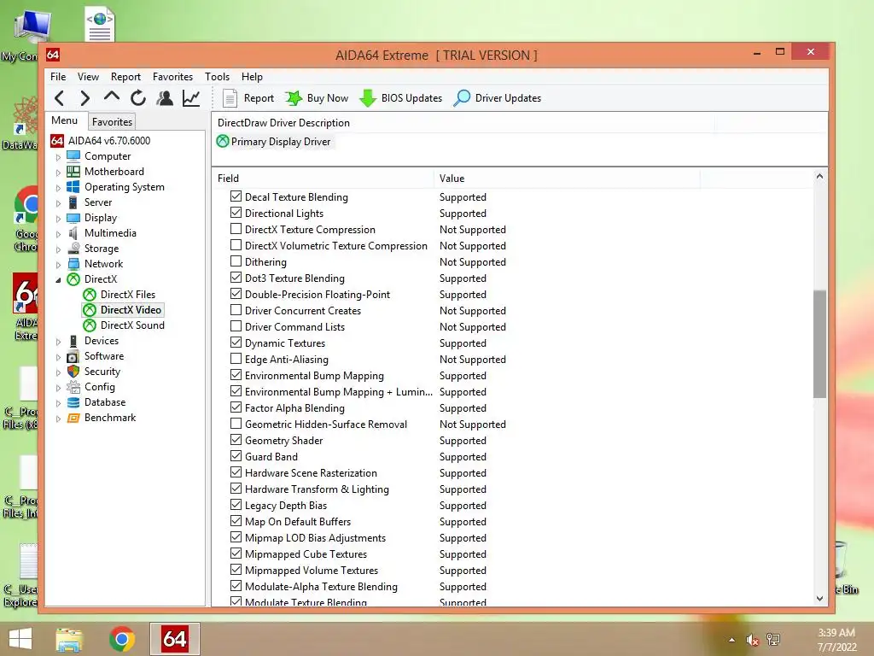The width and height of the screenshot is (874, 656).
Task: Go up one level with Up arrow
Action: 112,97
